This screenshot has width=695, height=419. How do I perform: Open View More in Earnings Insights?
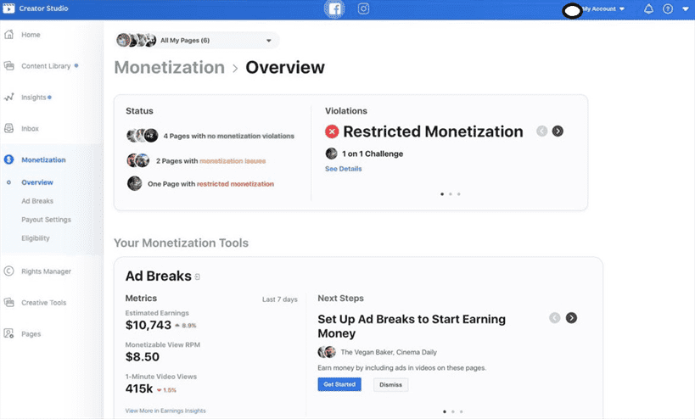165,411
